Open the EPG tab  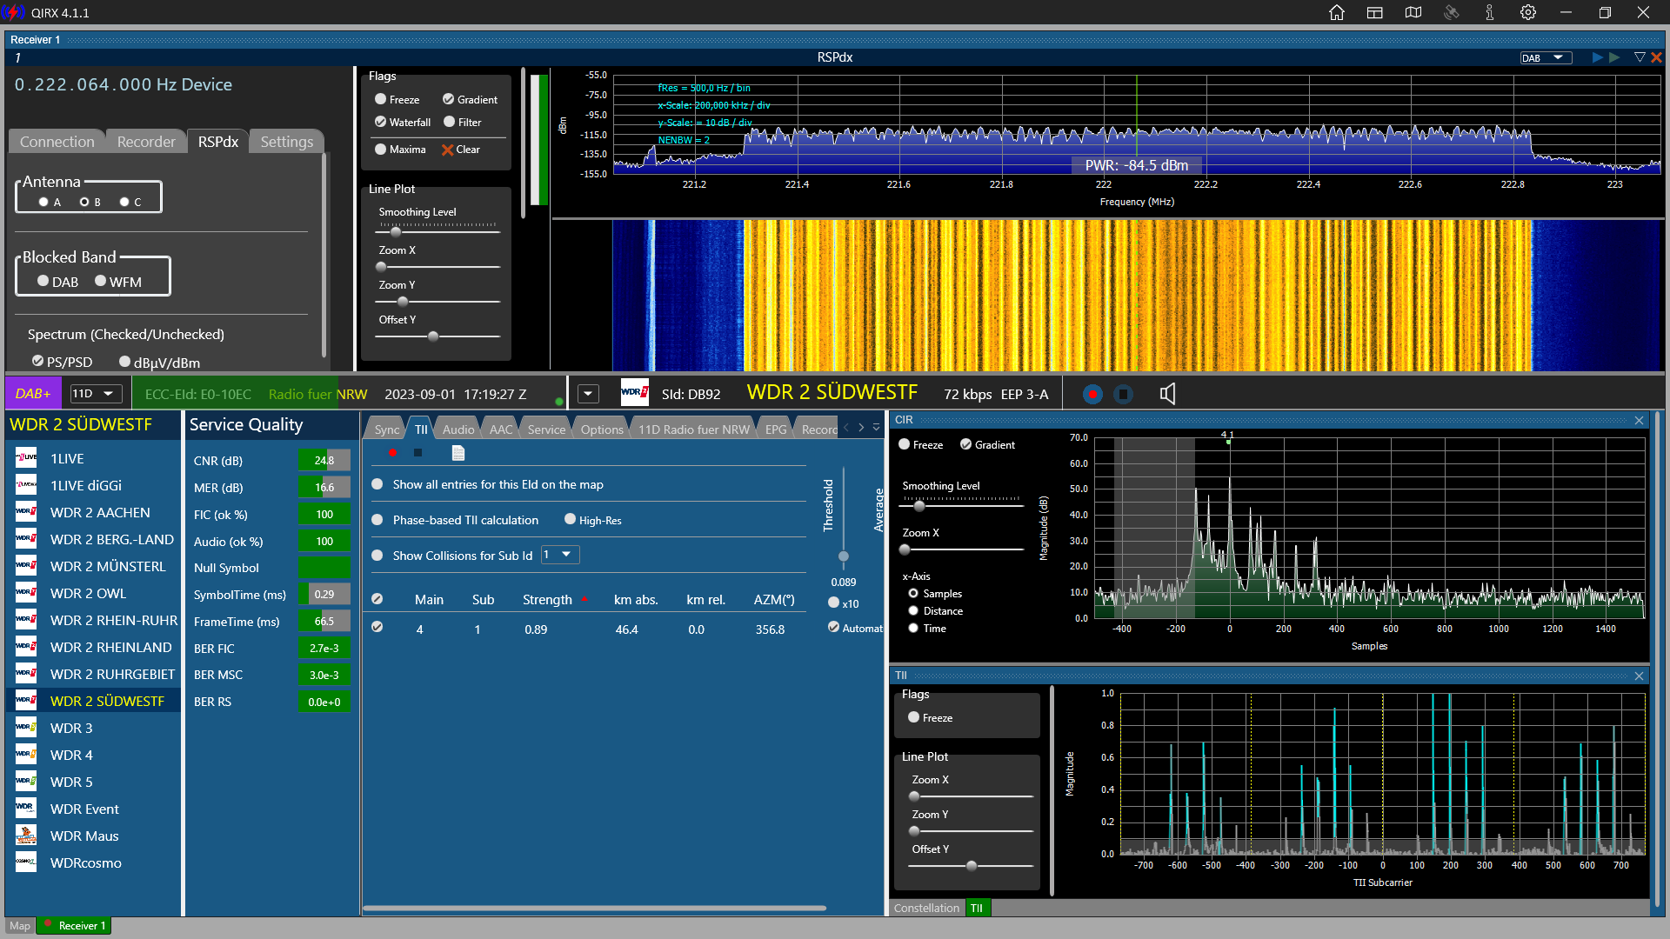click(776, 430)
